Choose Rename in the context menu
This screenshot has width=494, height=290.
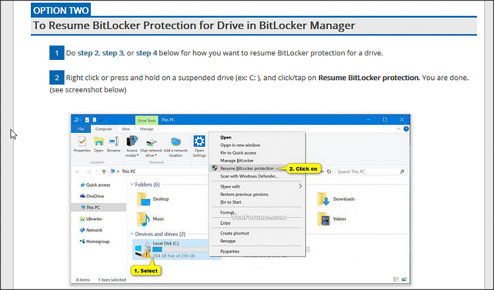[x=228, y=241]
